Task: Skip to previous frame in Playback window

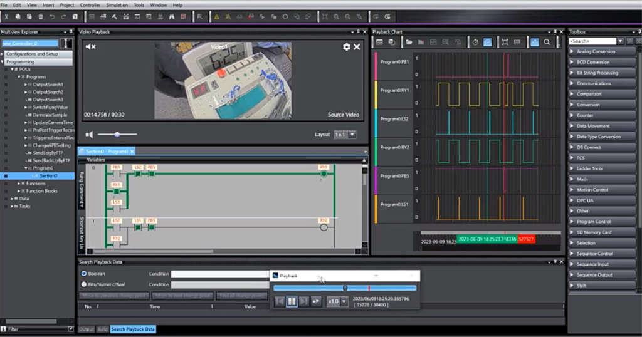Action: (280, 301)
